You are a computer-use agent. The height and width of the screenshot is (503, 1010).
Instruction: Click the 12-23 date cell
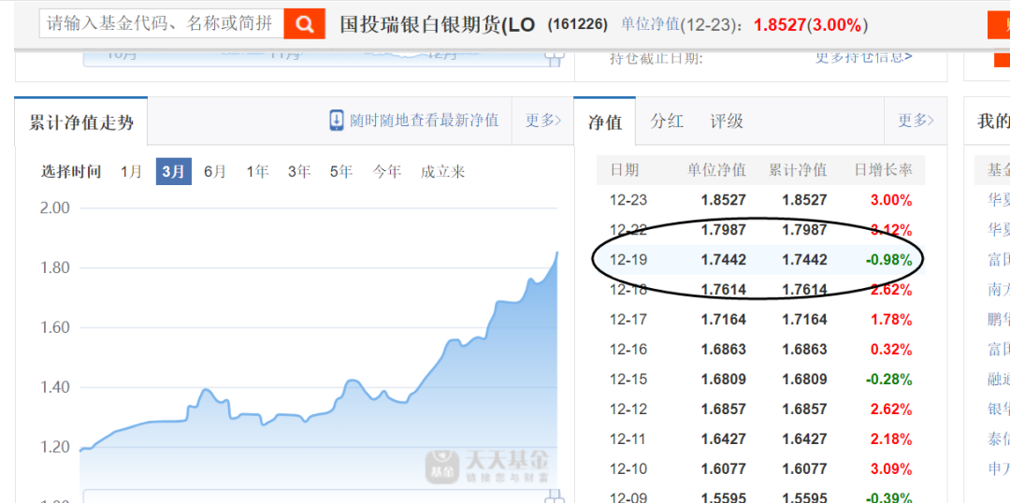[x=628, y=200]
